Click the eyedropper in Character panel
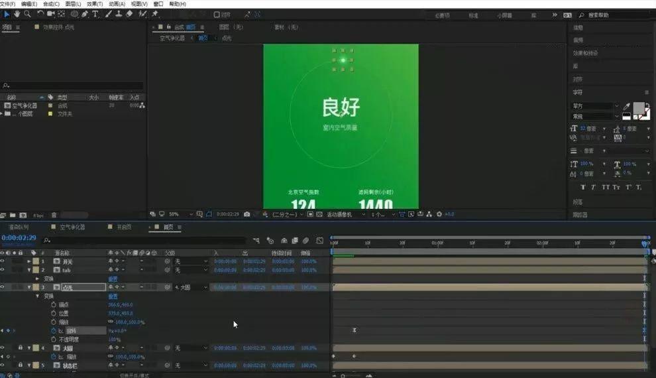 point(626,106)
